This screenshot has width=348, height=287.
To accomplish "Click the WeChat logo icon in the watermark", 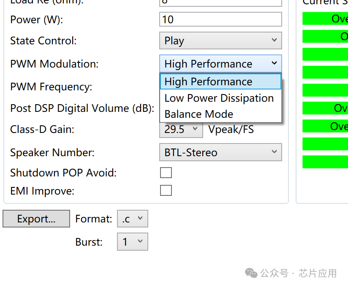I will (x=251, y=273).
